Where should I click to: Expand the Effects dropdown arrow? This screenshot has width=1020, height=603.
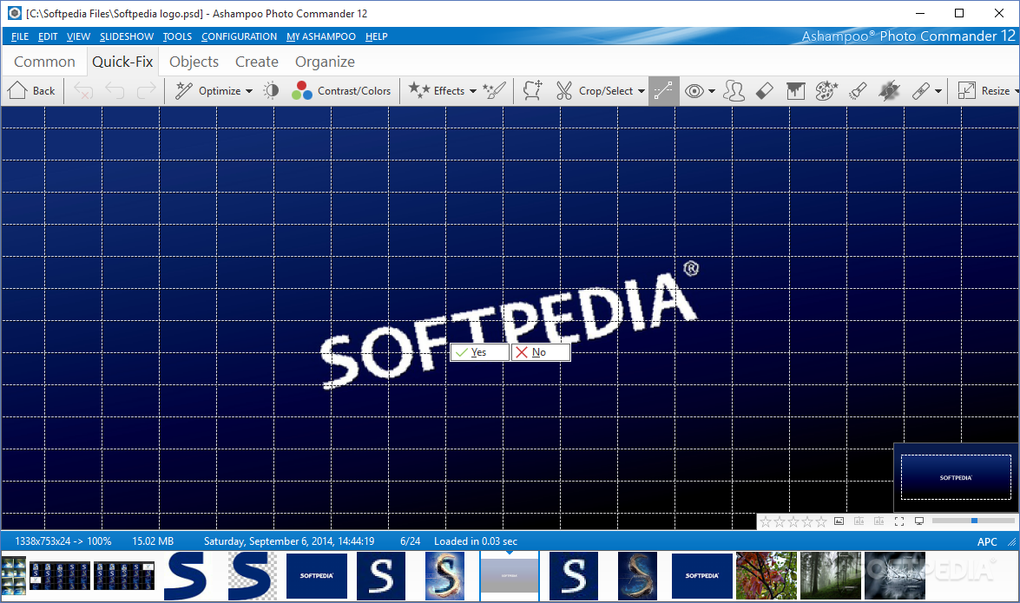click(x=473, y=91)
